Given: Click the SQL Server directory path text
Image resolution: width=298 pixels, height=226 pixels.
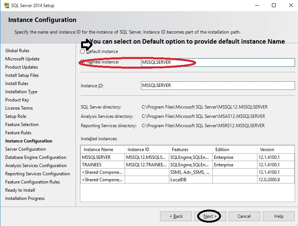Looking at the screenshot, I should pos(205,107).
